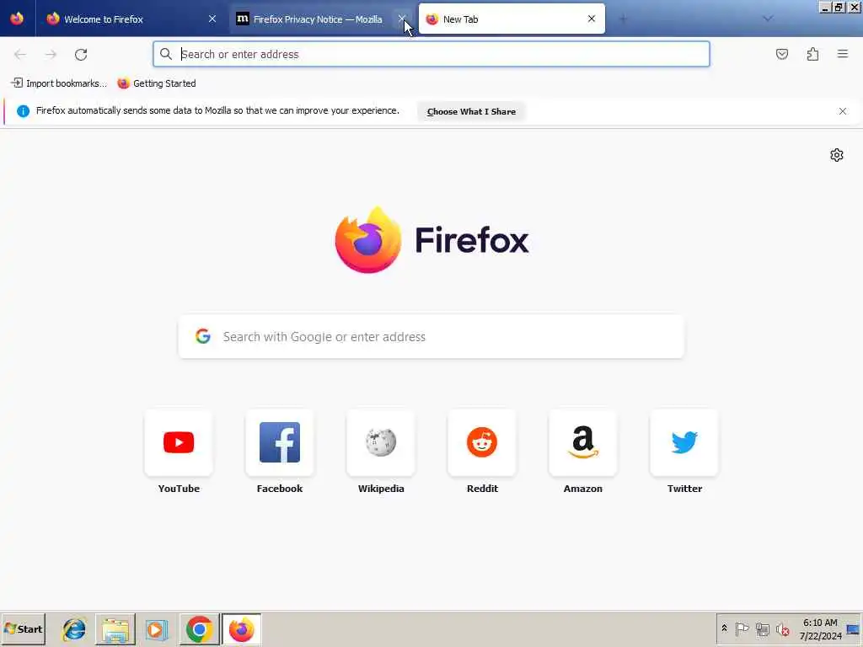Viewport: 863px width, 647px height.
Task: Open Windows Explorer folder in taskbar
Action: click(115, 629)
